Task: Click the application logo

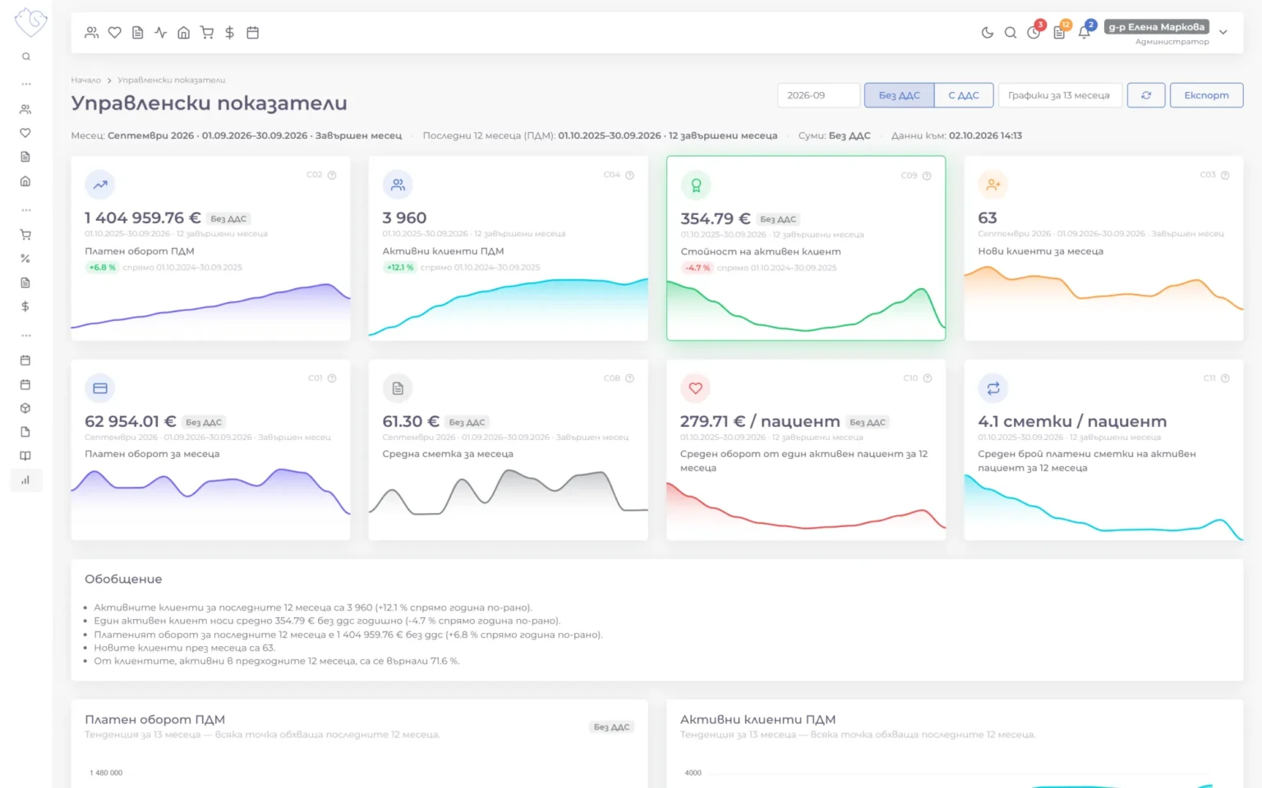Action: pyautogui.click(x=31, y=22)
